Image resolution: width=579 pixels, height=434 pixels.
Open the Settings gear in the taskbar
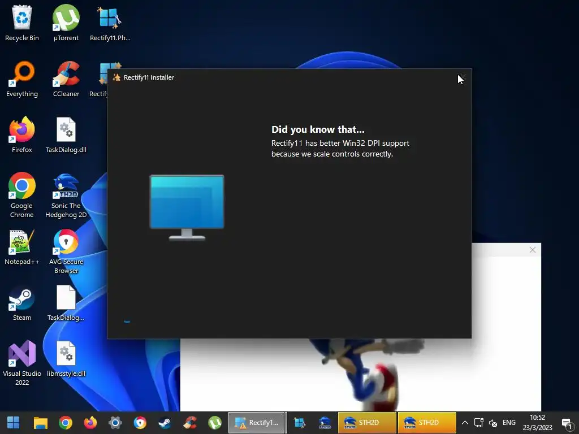click(115, 423)
